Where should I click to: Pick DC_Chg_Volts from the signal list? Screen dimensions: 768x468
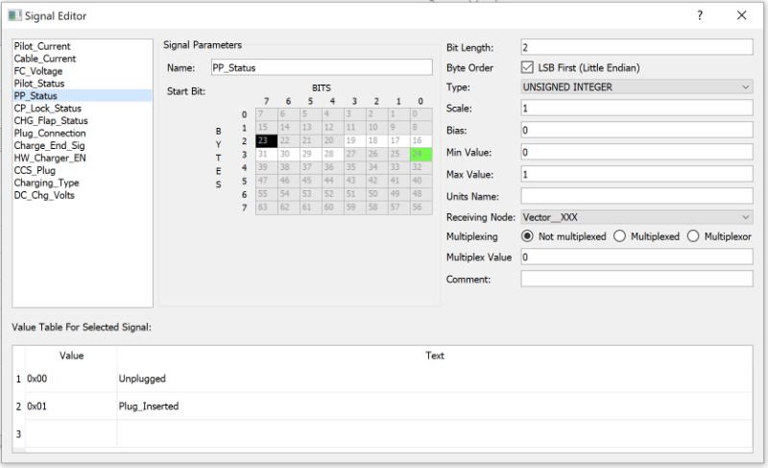(44, 195)
